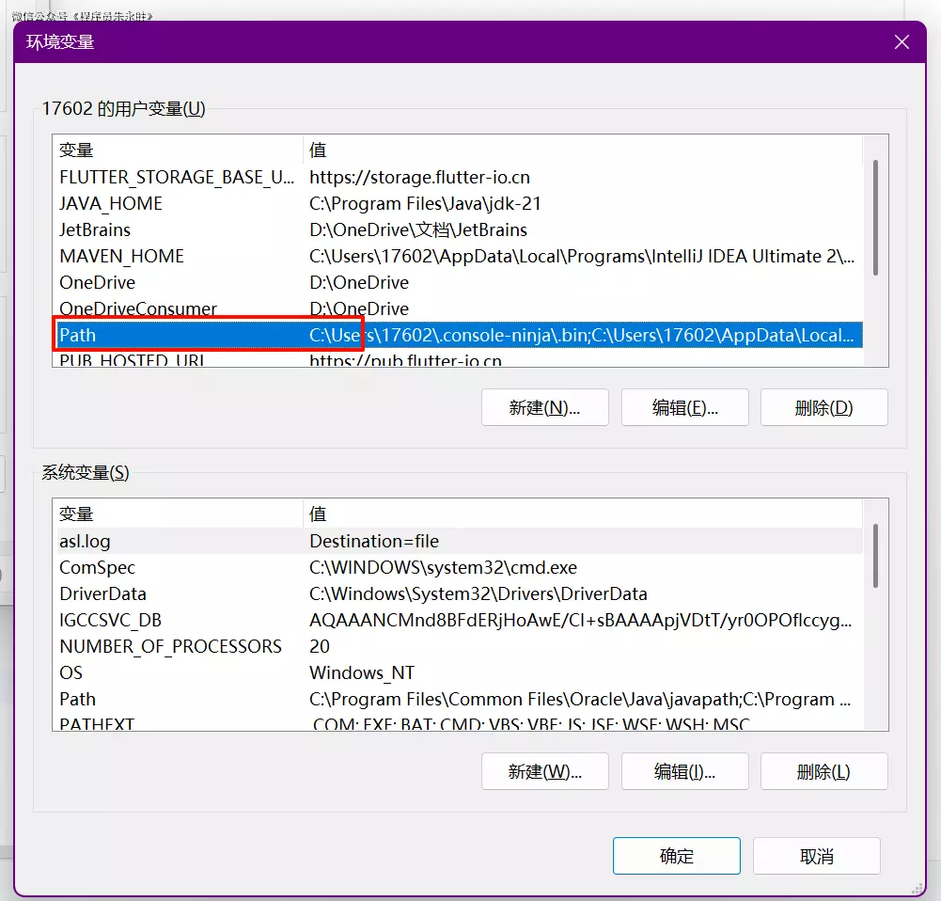This screenshot has width=941, height=901.
Task: Click 删除(D) button for user variables
Action: [x=823, y=407]
